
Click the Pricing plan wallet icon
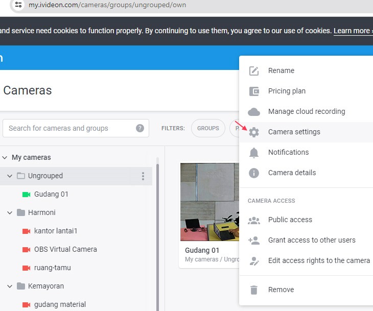(254, 91)
